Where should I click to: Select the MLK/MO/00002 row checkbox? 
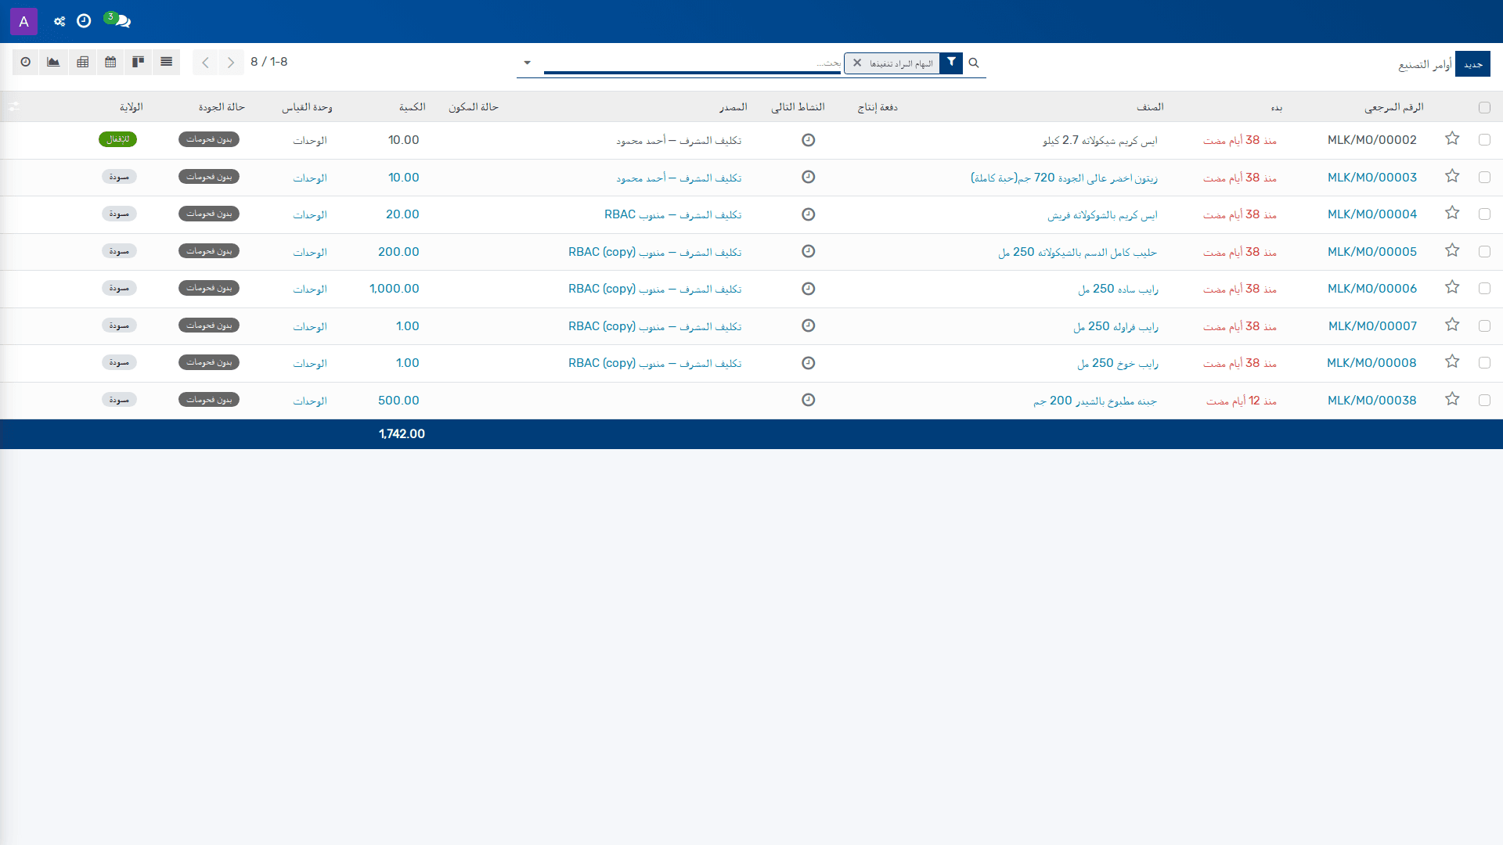tap(1484, 139)
